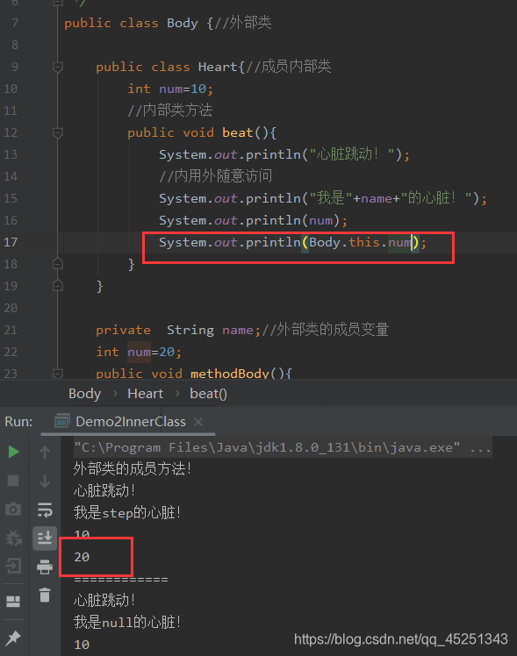Viewport: 517px width, 656px height.
Task: Click the up arrow for previous stack trace
Action: (x=45, y=453)
